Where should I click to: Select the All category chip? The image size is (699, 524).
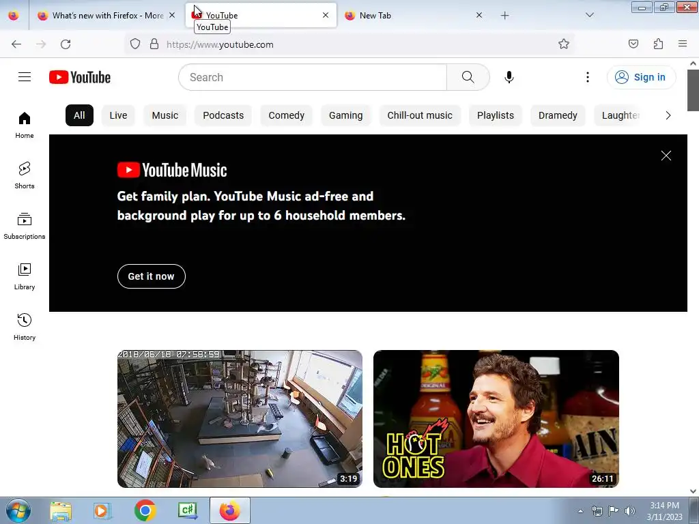pos(79,115)
